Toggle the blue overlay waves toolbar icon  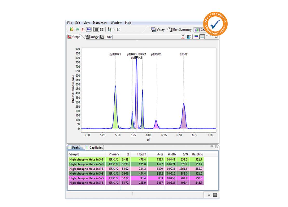(x=89, y=29)
